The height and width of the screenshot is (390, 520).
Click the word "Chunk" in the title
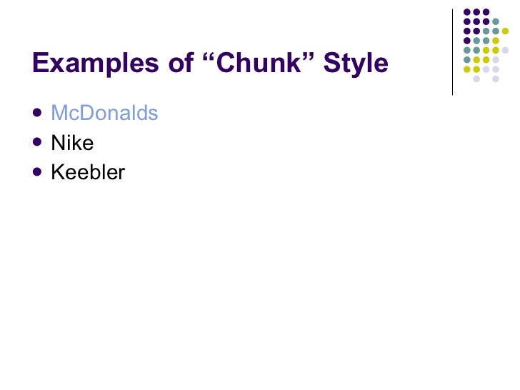pos(261,64)
